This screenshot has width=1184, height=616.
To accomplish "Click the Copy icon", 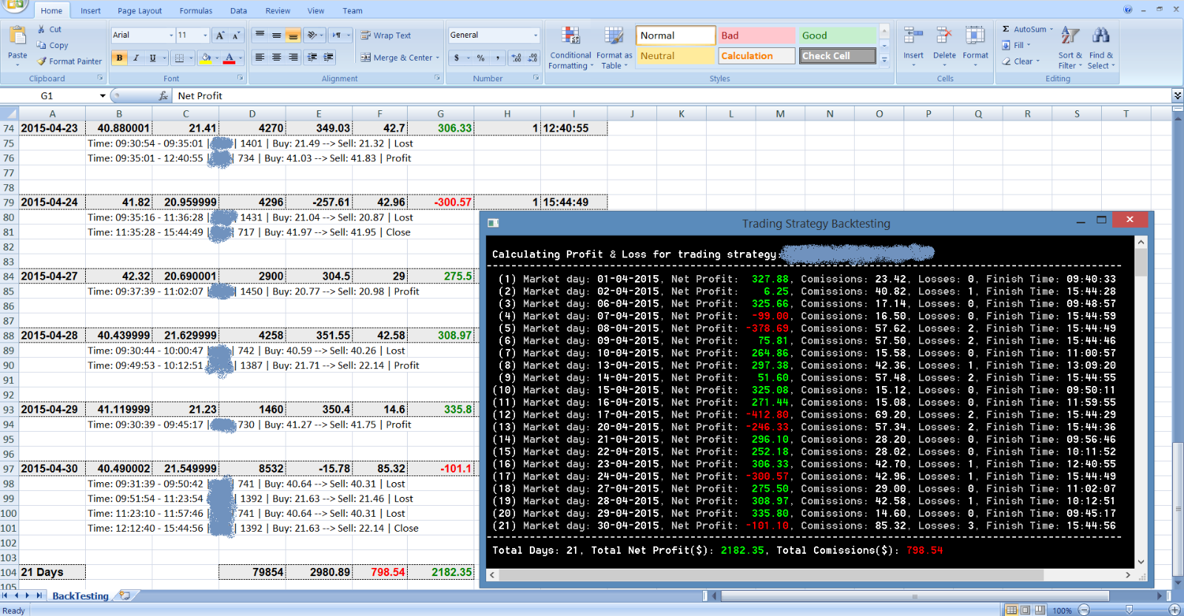I will (41, 45).
